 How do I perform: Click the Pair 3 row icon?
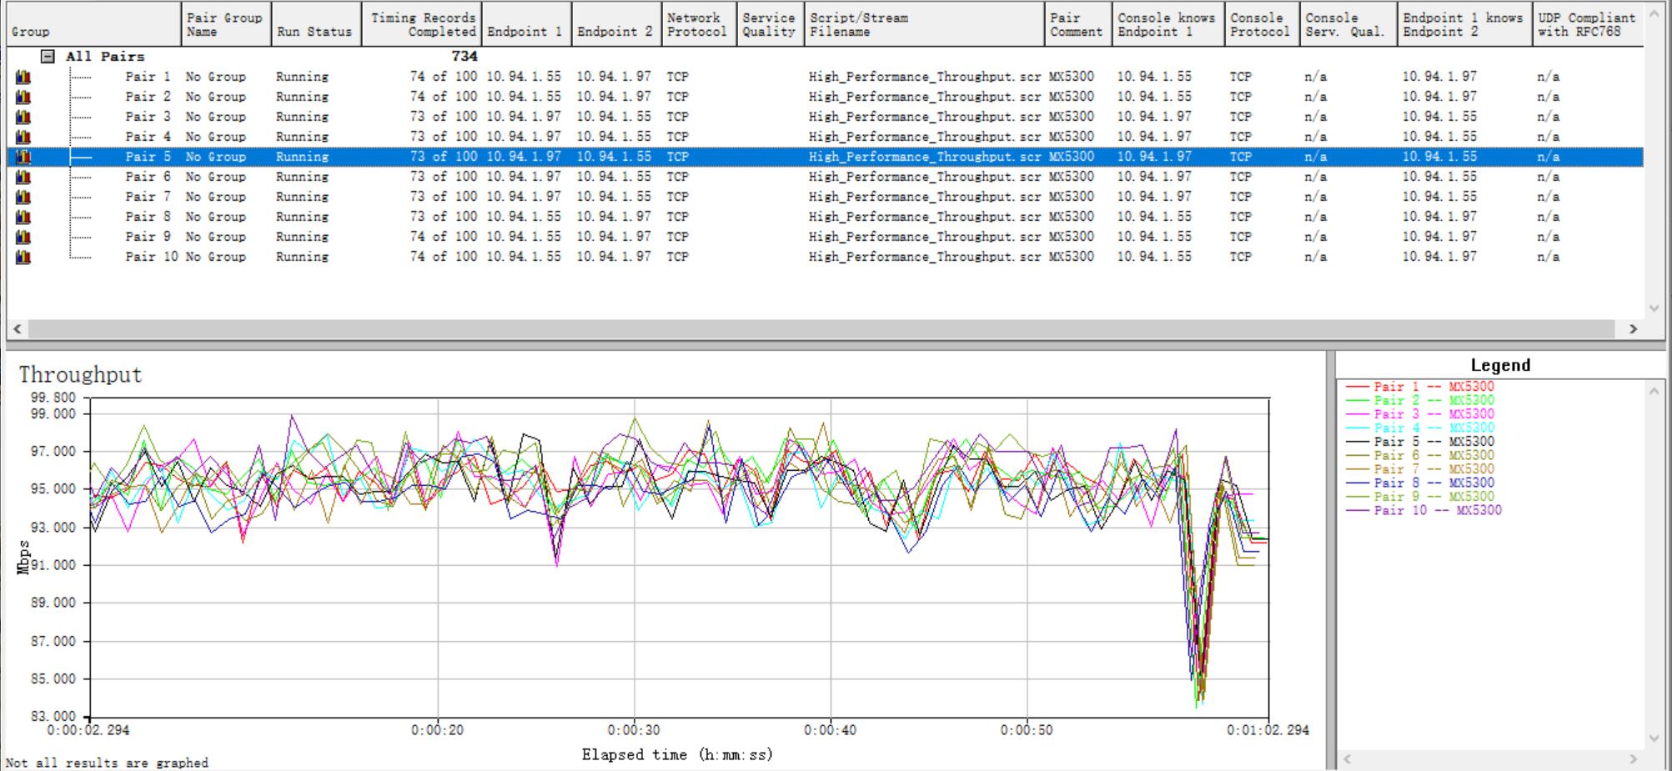click(x=23, y=117)
